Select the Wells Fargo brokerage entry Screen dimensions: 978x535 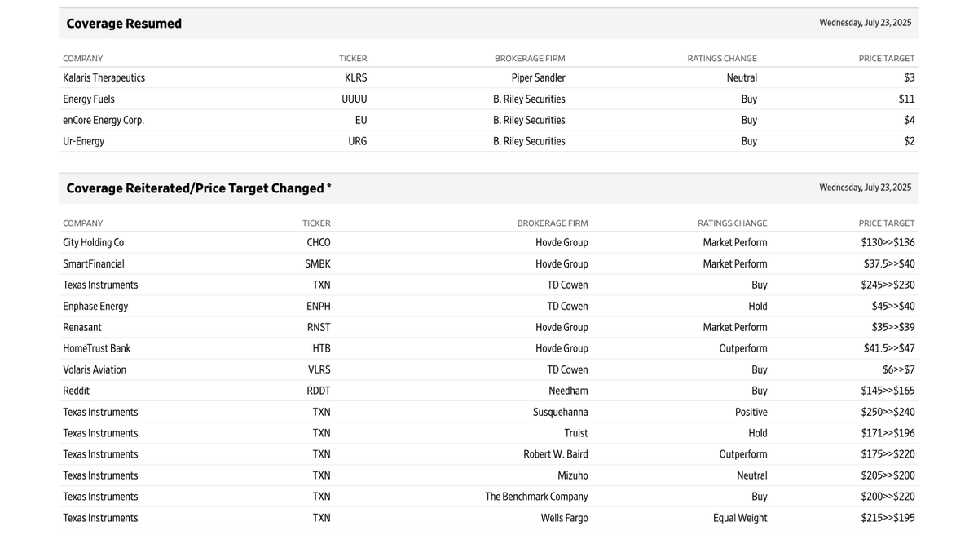tap(565, 518)
